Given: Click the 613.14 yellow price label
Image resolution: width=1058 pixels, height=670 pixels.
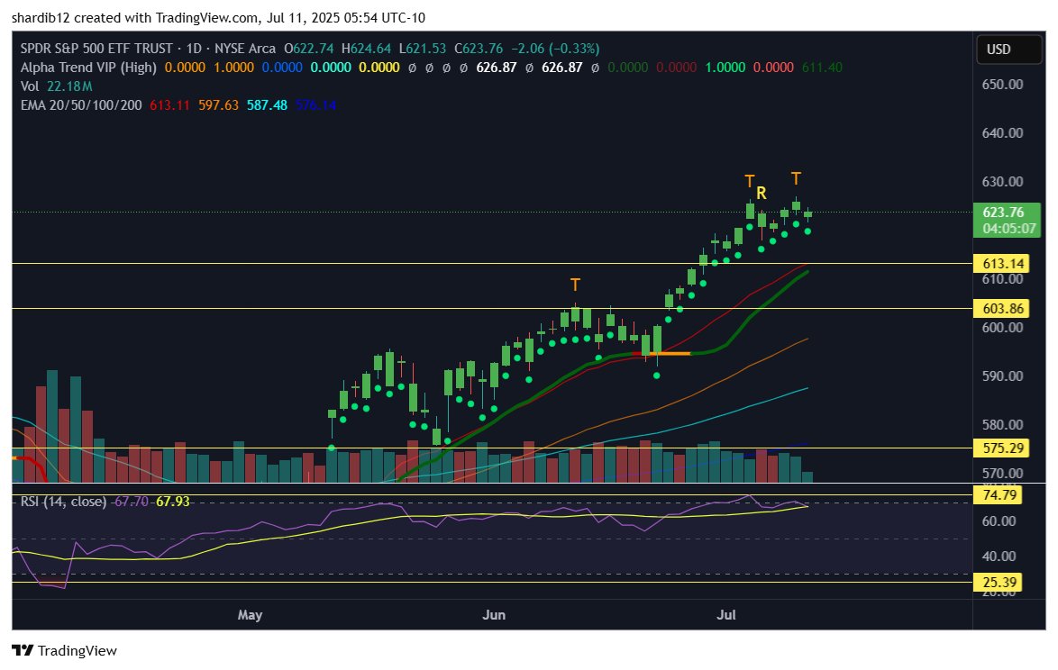Looking at the screenshot, I should coord(1003,264).
